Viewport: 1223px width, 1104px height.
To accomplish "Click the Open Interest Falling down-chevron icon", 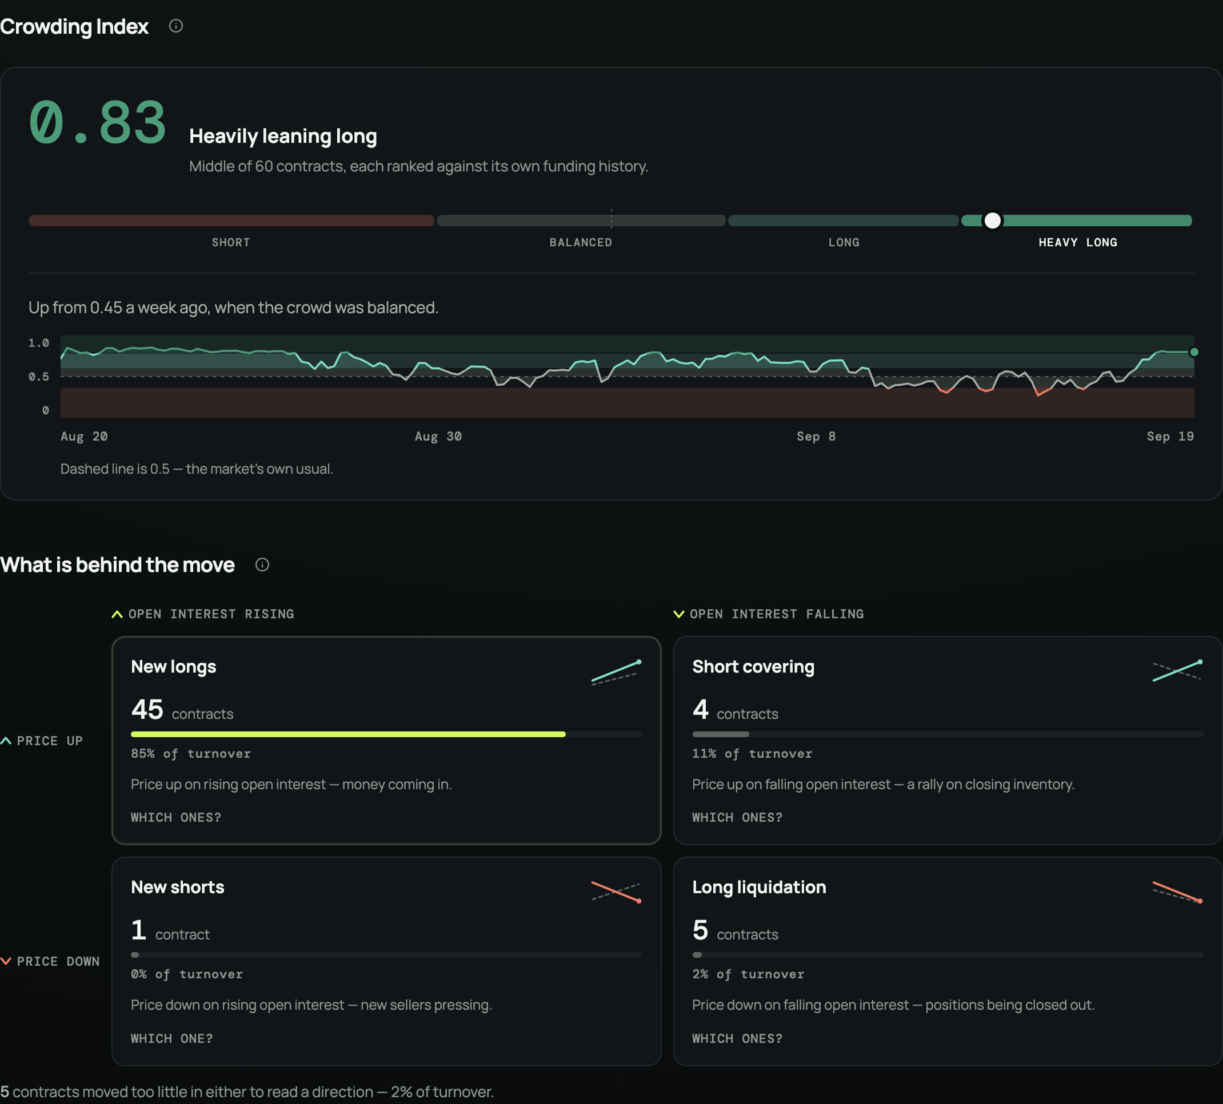I will click(x=679, y=614).
